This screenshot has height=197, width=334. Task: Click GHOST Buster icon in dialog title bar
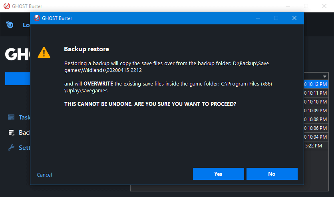(37, 18)
